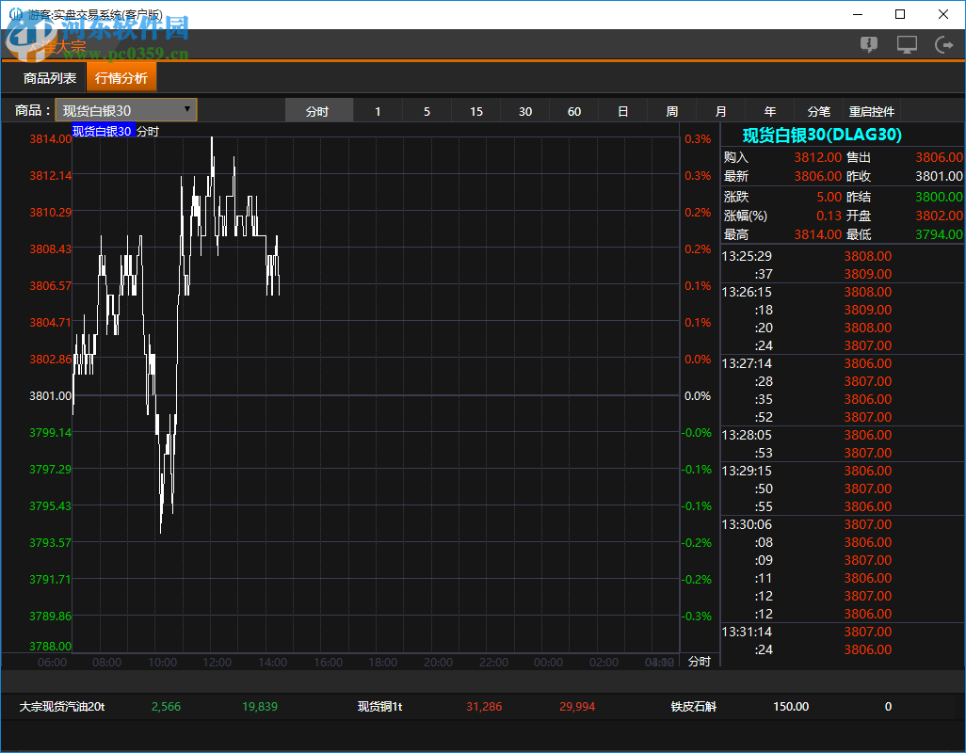Click the 昨结 value 3800.00
The height and width of the screenshot is (753, 966).
[x=939, y=197]
